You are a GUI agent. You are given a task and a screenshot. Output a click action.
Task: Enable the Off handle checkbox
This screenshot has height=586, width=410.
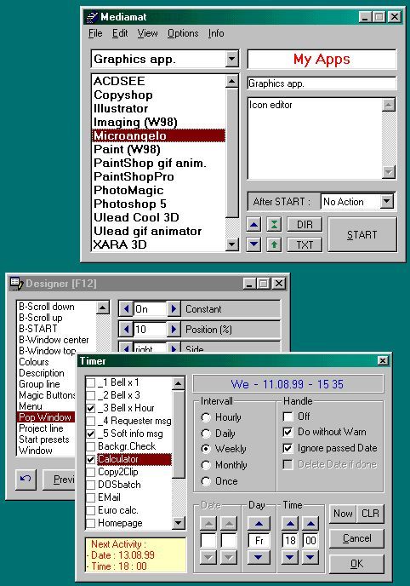288,417
